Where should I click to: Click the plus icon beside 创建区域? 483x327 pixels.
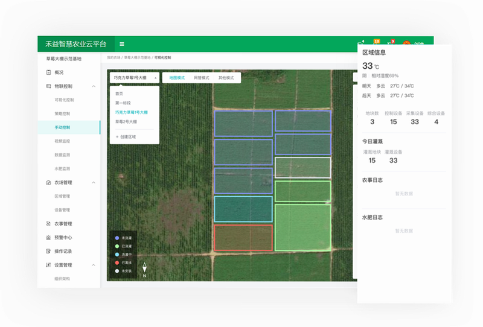tap(117, 137)
